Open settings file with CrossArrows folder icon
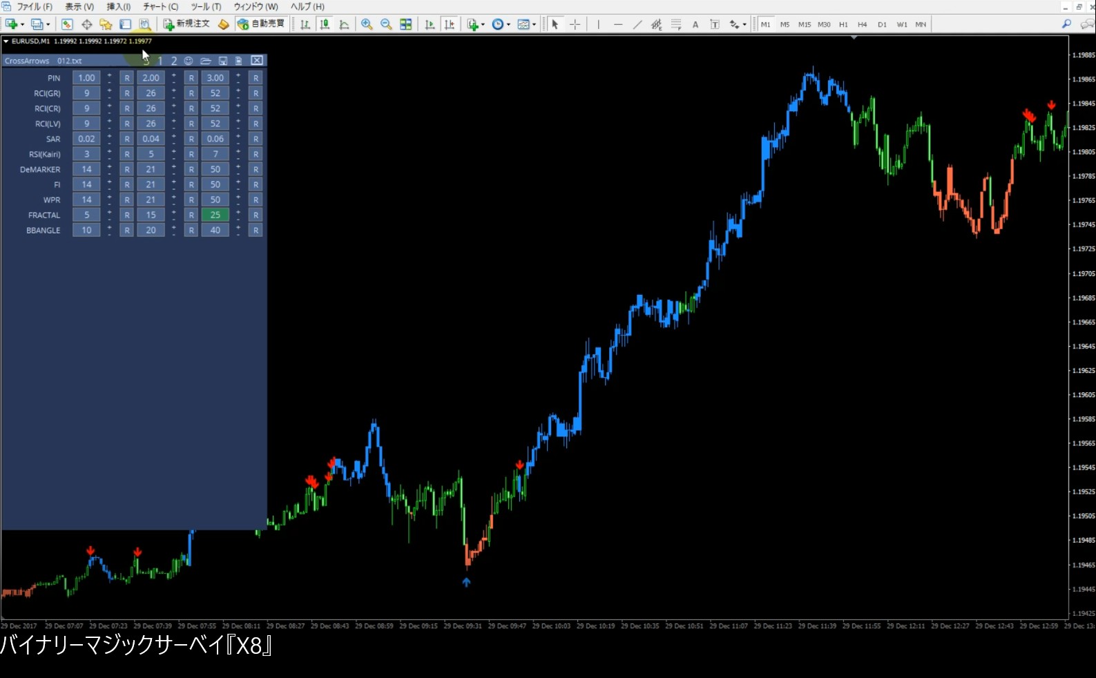Screen dimensions: 1096x678 tap(205, 61)
